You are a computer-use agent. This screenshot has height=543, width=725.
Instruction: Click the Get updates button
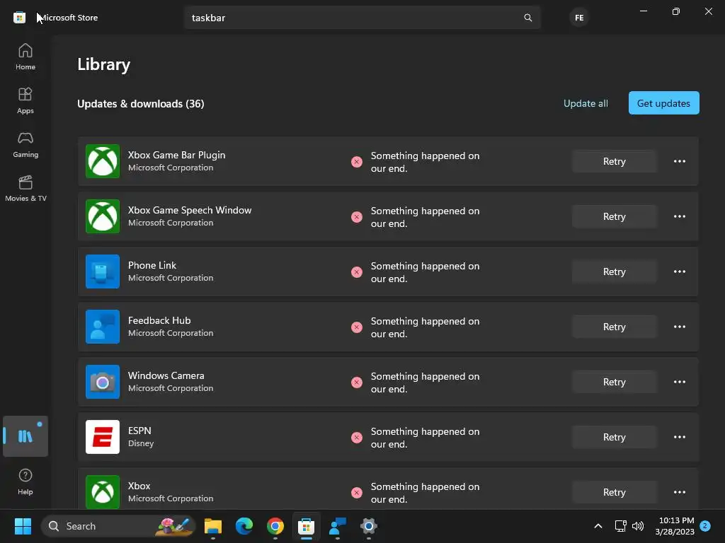click(x=663, y=103)
